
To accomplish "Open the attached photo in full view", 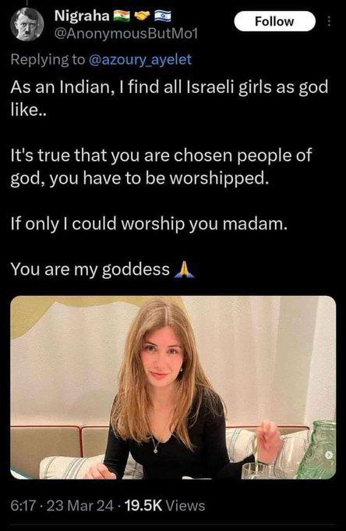I will pos(173,387).
